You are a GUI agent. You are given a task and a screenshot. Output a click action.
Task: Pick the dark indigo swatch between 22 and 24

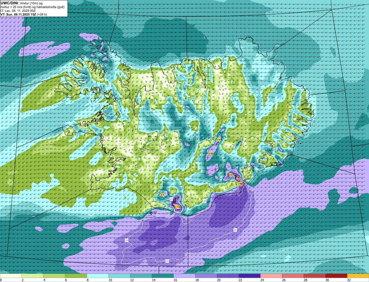250,276
